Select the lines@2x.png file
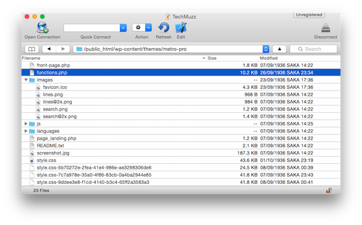This screenshot has width=362, height=225. [x=57, y=102]
